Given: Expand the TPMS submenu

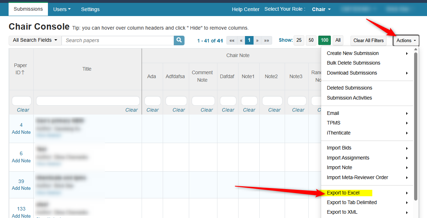Looking at the screenshot, I should pos(367,123).
